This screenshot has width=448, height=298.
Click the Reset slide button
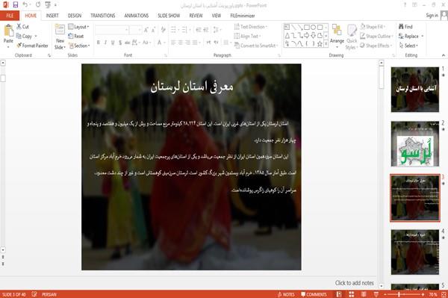tap(76, 36)
